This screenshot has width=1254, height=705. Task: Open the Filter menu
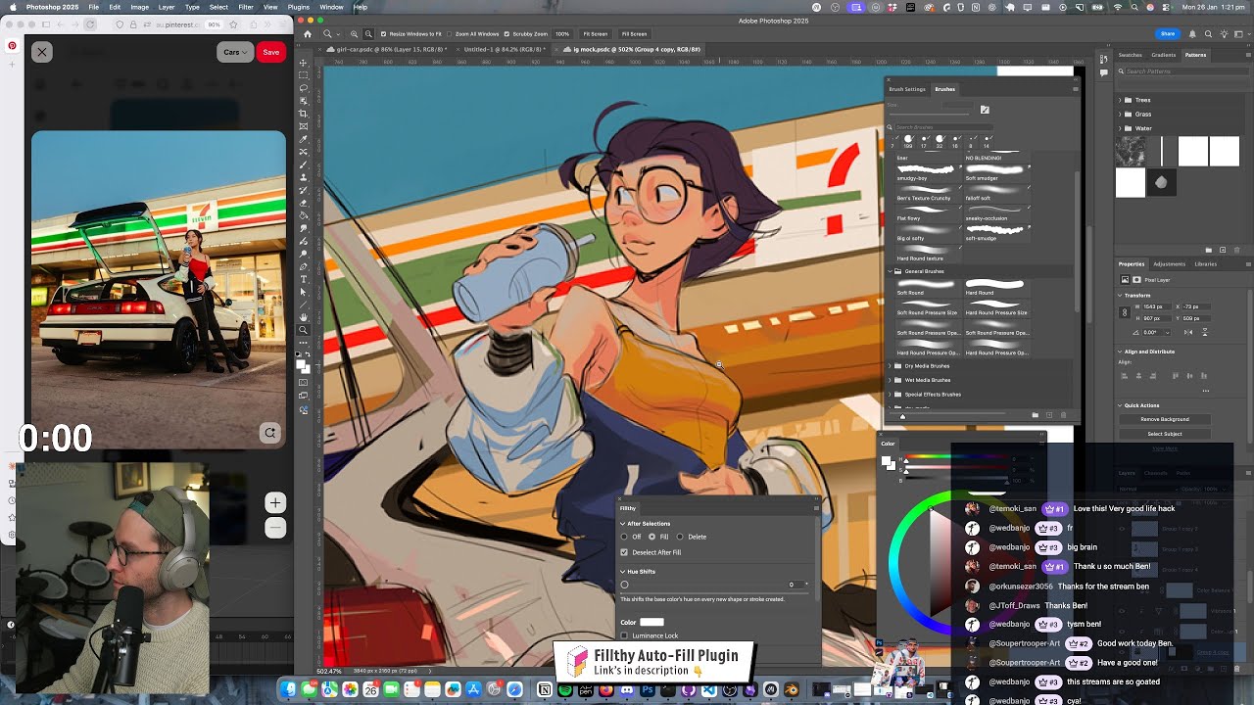point(246,7)
